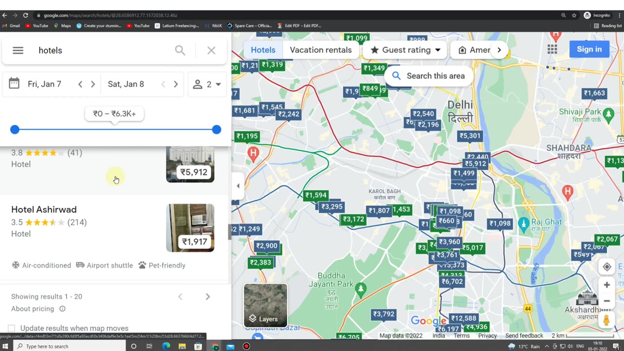Click the show your location button
This screenshot has width=624, height=351.
607,267
